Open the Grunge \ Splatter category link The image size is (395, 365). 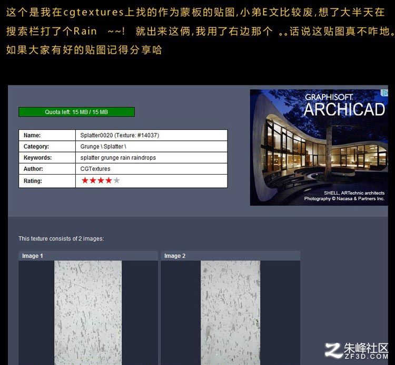click(x=103, y=147)
